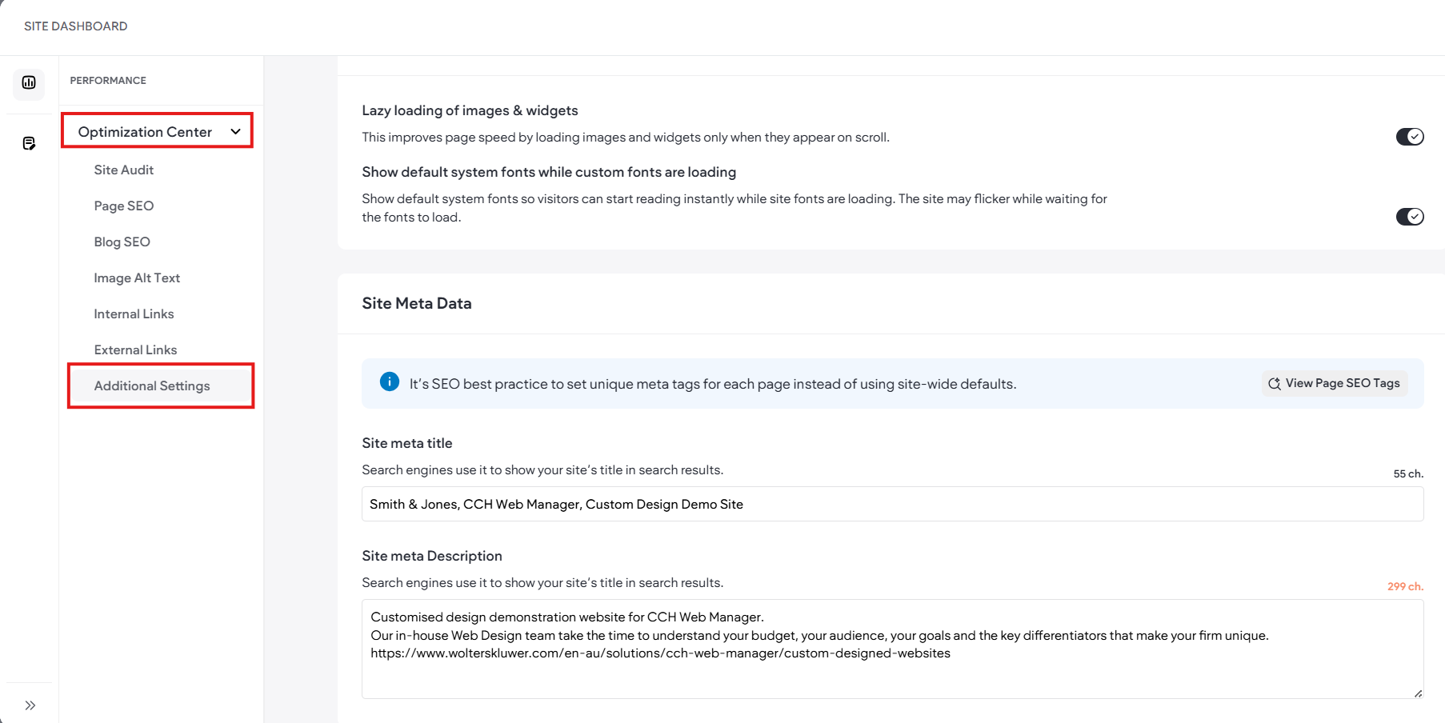
Task: Turn off default system fonts toggle
Action: pos(1410,217)
